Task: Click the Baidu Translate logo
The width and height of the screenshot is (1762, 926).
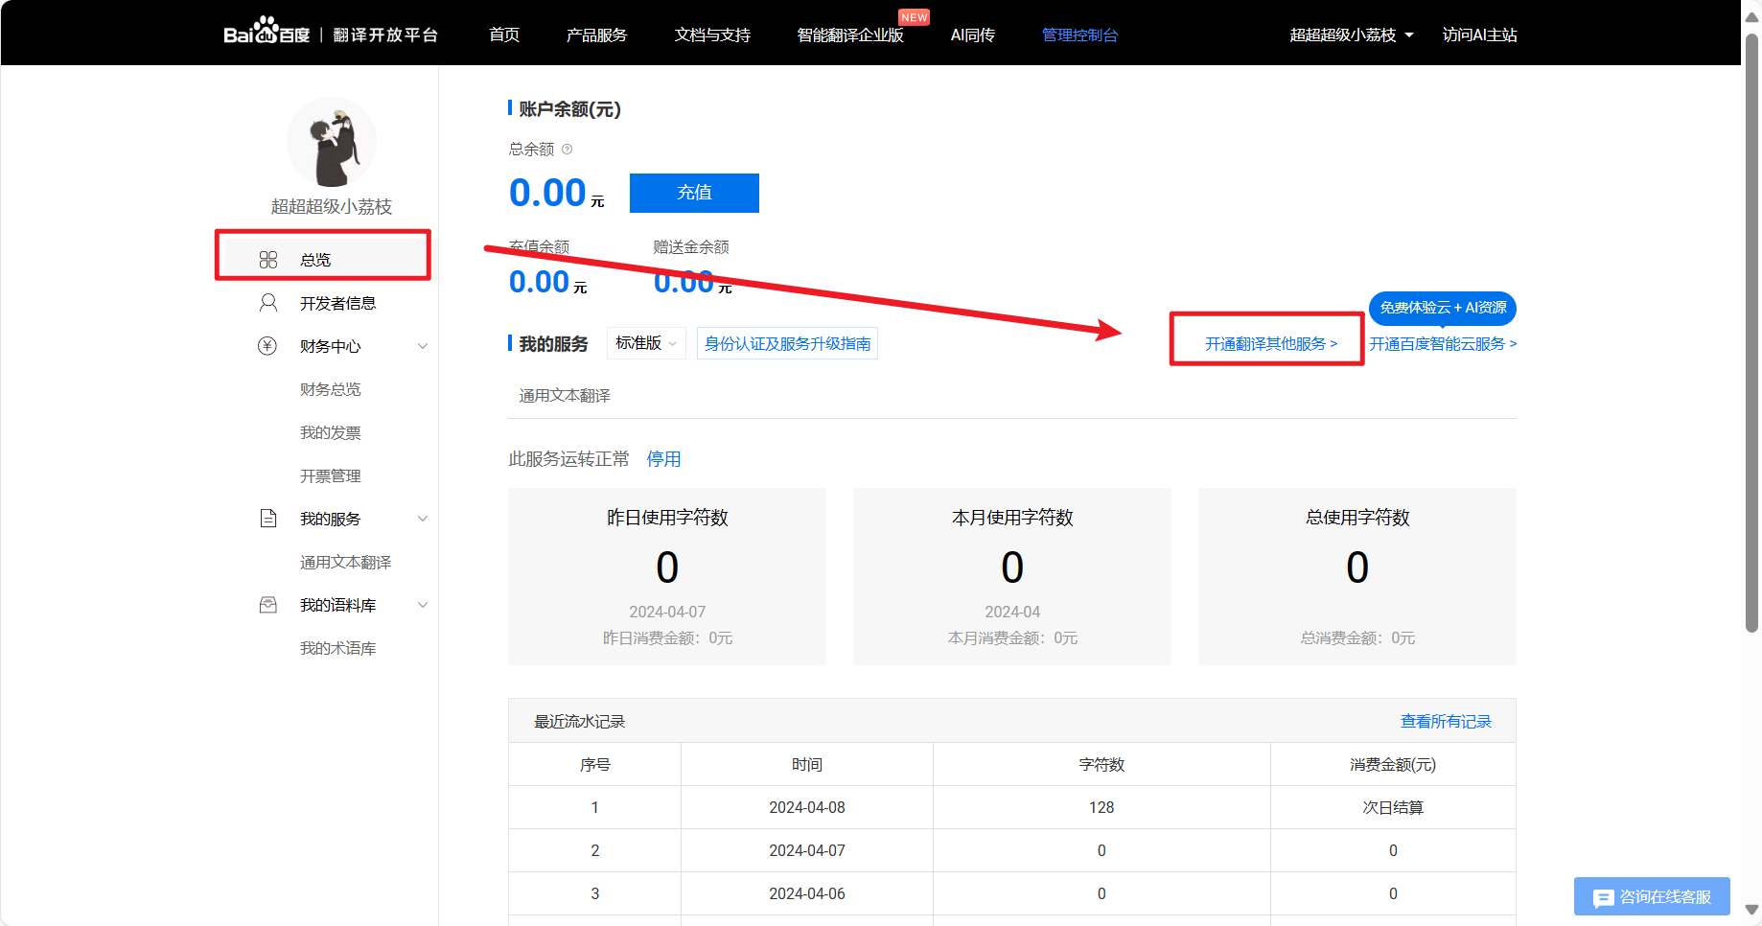Action: pyautogui.click(x=267, y=33)
